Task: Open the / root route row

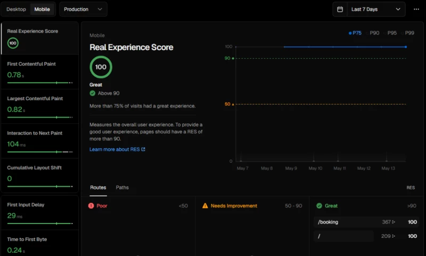Action: click(x=366, y=236)
